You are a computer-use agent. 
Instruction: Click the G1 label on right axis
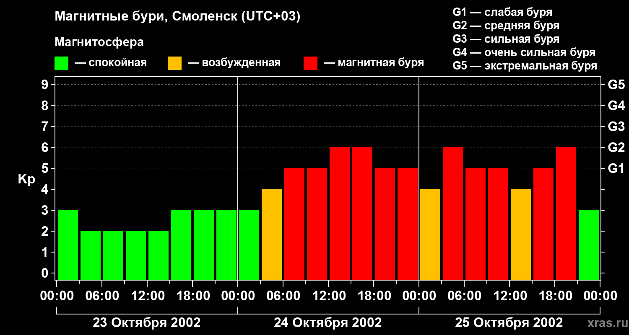616,168
